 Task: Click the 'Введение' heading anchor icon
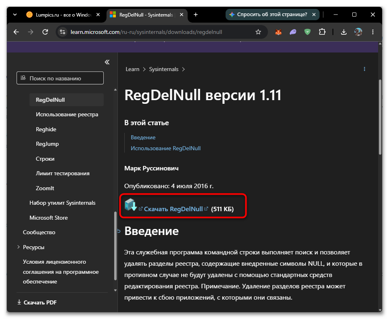(x=119, y=231)
